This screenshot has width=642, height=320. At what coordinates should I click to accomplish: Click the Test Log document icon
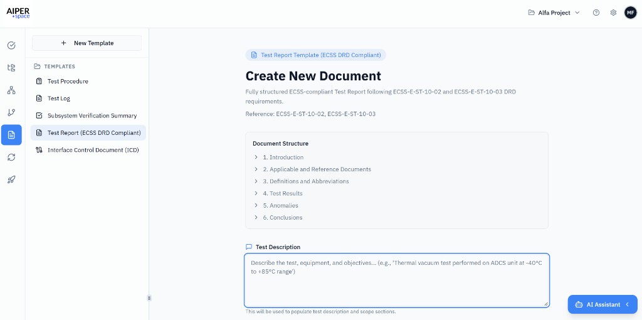[39, 99]
